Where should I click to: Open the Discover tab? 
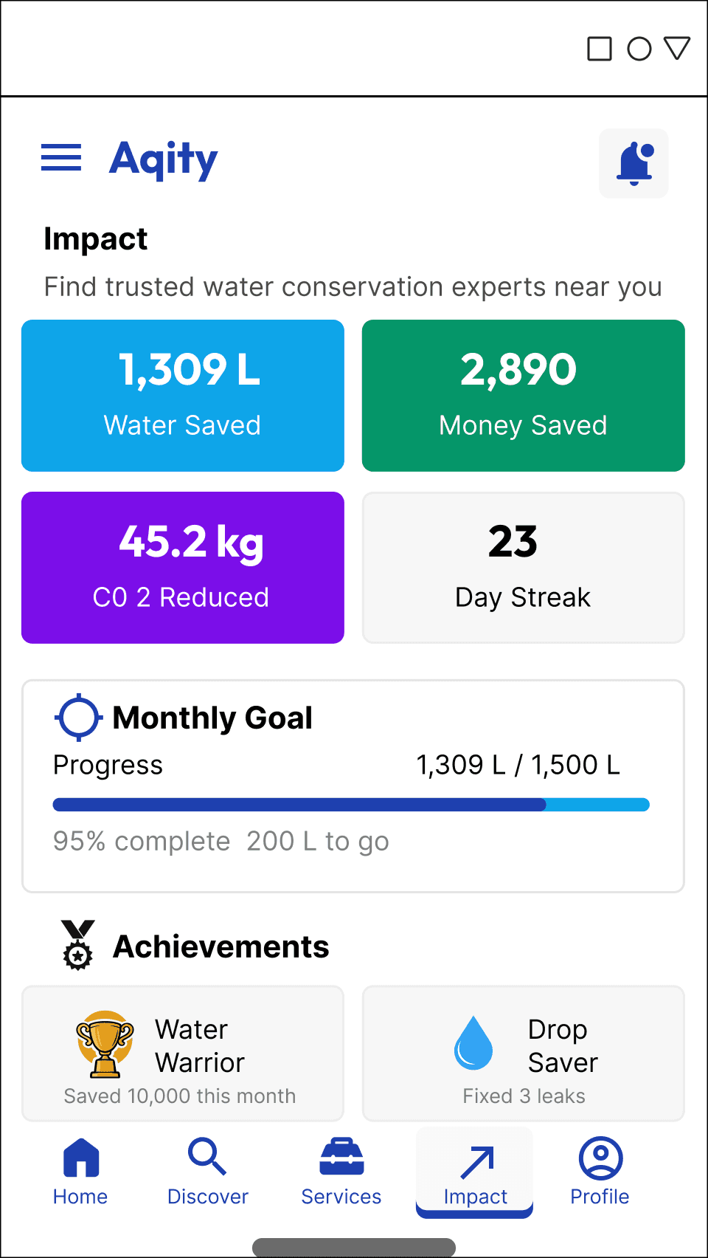tap(208, 1172)
